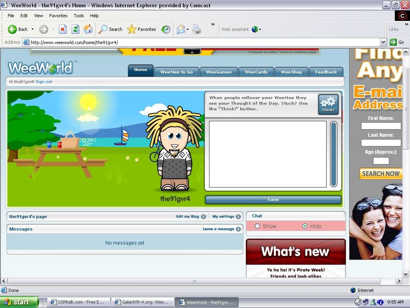Open the Mail icon dropdown arrow

187,29
